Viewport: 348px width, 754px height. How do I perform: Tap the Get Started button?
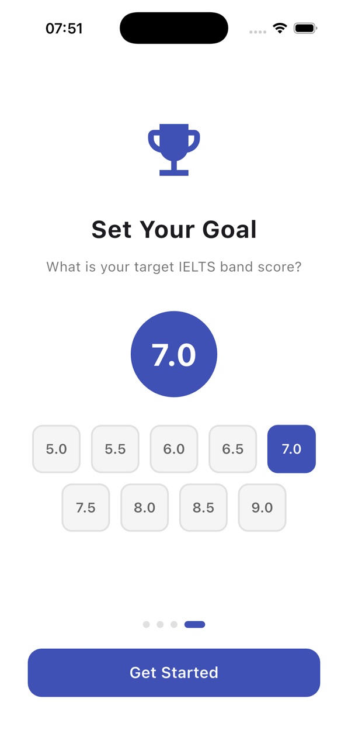(174, 672)
